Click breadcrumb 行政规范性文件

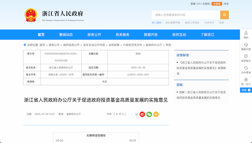tap(133, 45)
